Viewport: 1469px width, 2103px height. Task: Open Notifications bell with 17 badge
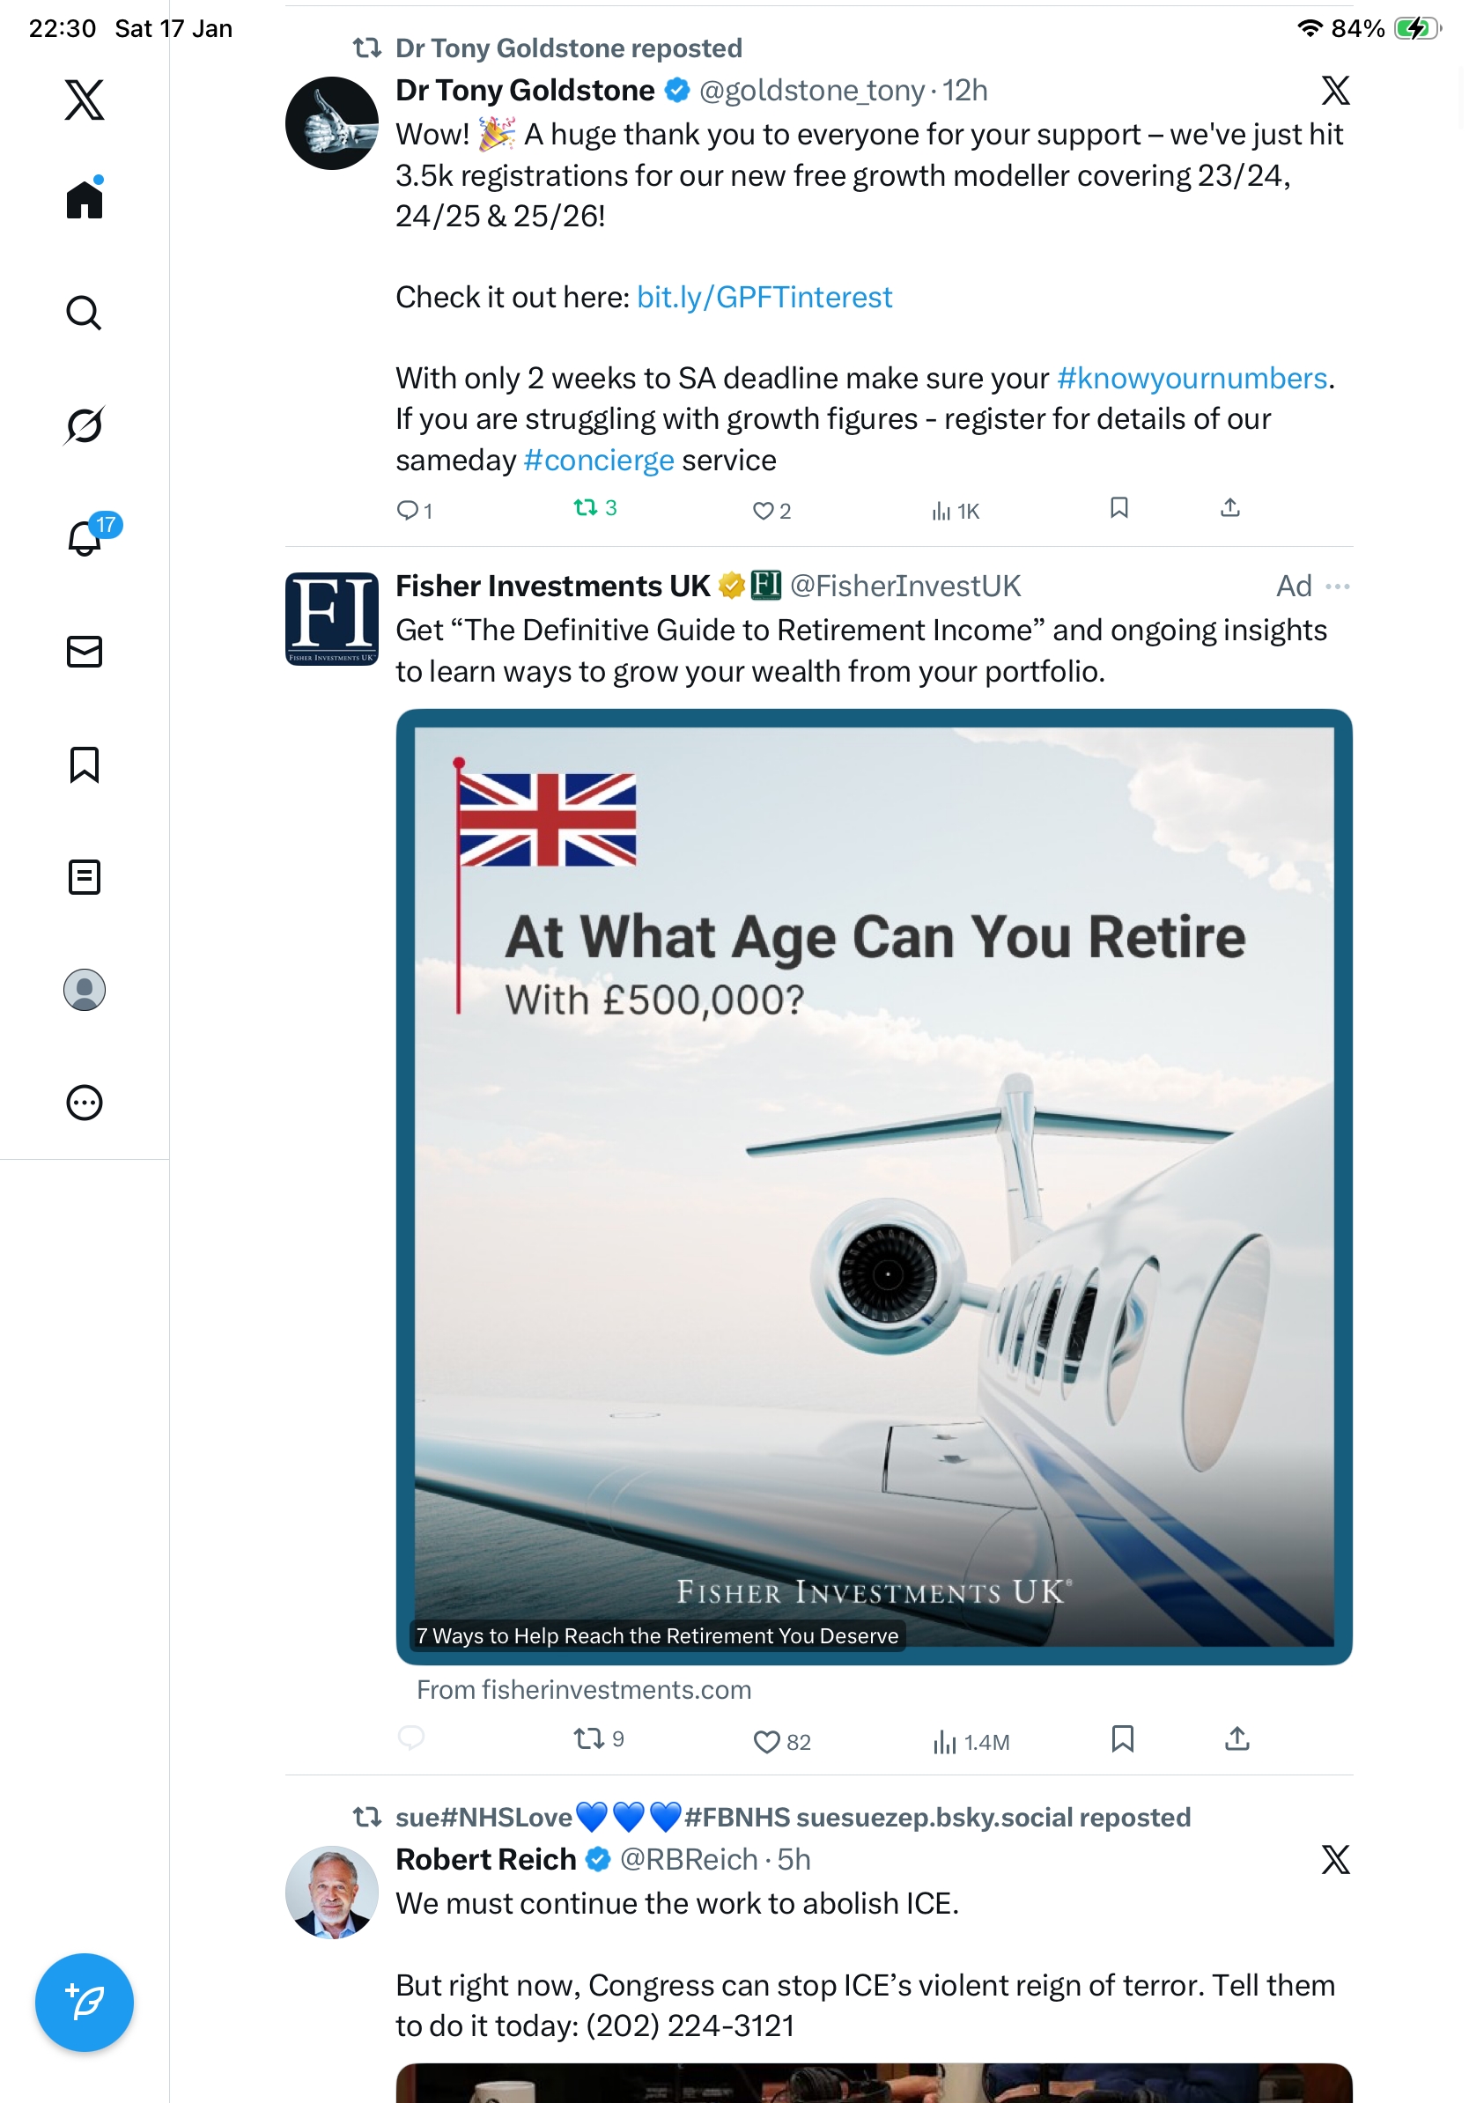click(x=85, y=538)
